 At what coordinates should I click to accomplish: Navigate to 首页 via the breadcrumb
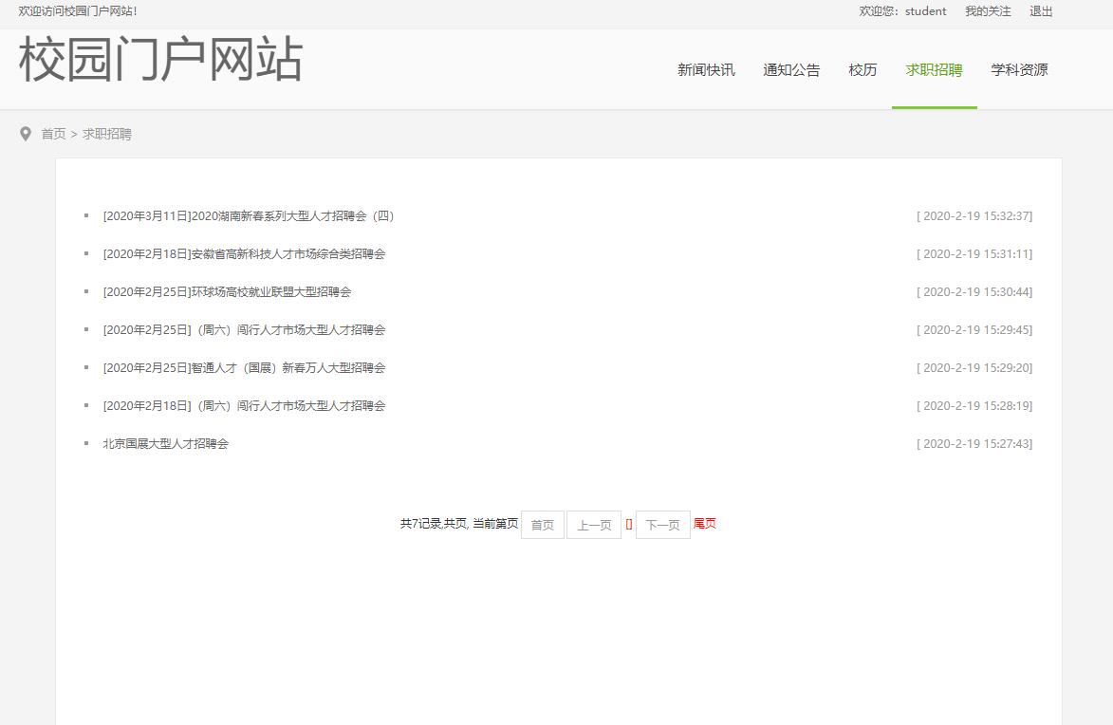pyautogui.click(x=52, y=134)
